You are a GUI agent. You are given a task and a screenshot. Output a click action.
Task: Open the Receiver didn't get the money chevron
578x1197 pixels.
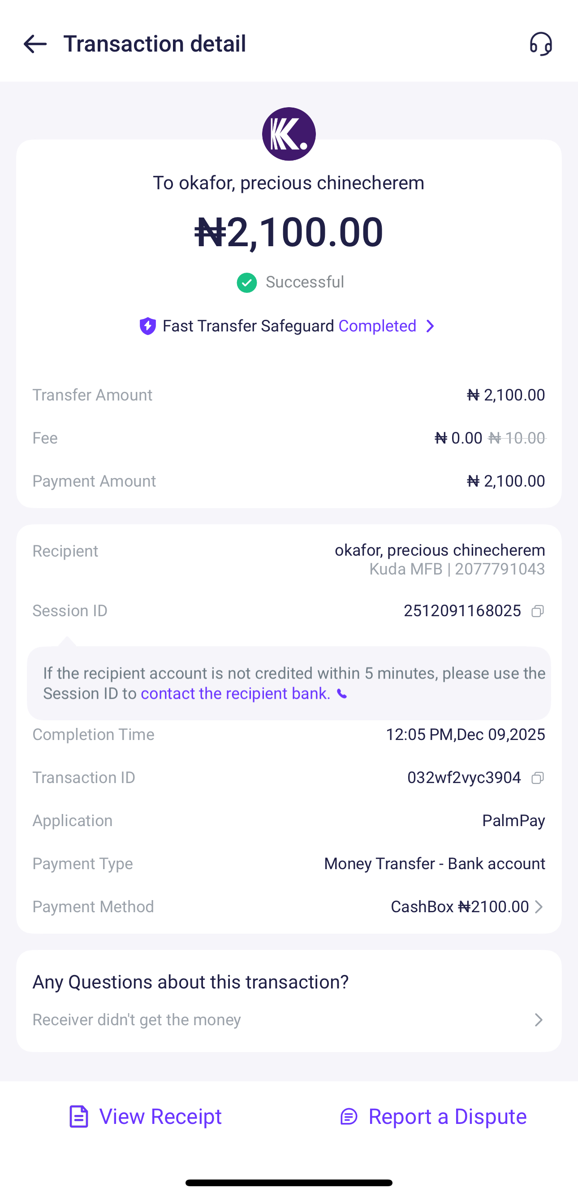click(538, 1020)
